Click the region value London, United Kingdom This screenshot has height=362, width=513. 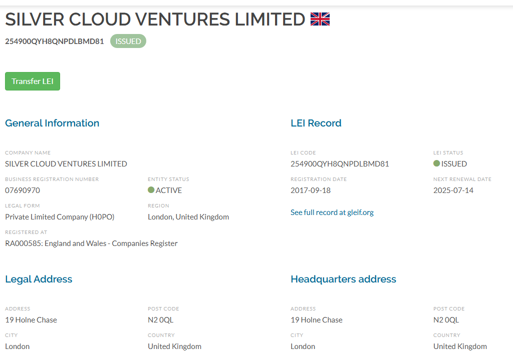[188, 217]
